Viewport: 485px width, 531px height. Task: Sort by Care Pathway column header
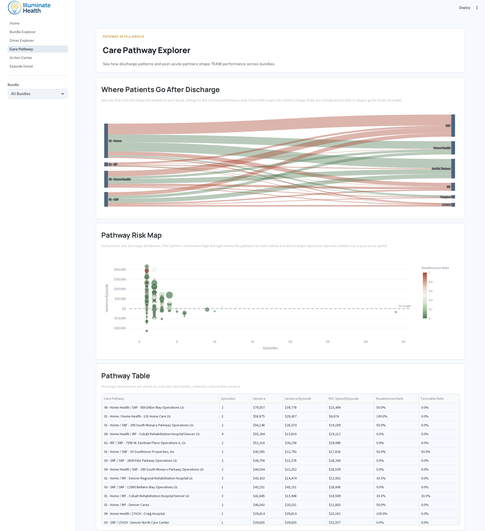[160, 399]
